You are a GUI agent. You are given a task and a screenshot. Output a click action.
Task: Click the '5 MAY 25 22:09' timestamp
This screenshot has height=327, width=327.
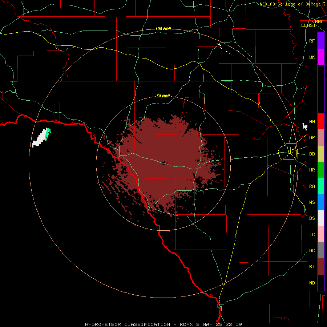[x=219, y=324]
